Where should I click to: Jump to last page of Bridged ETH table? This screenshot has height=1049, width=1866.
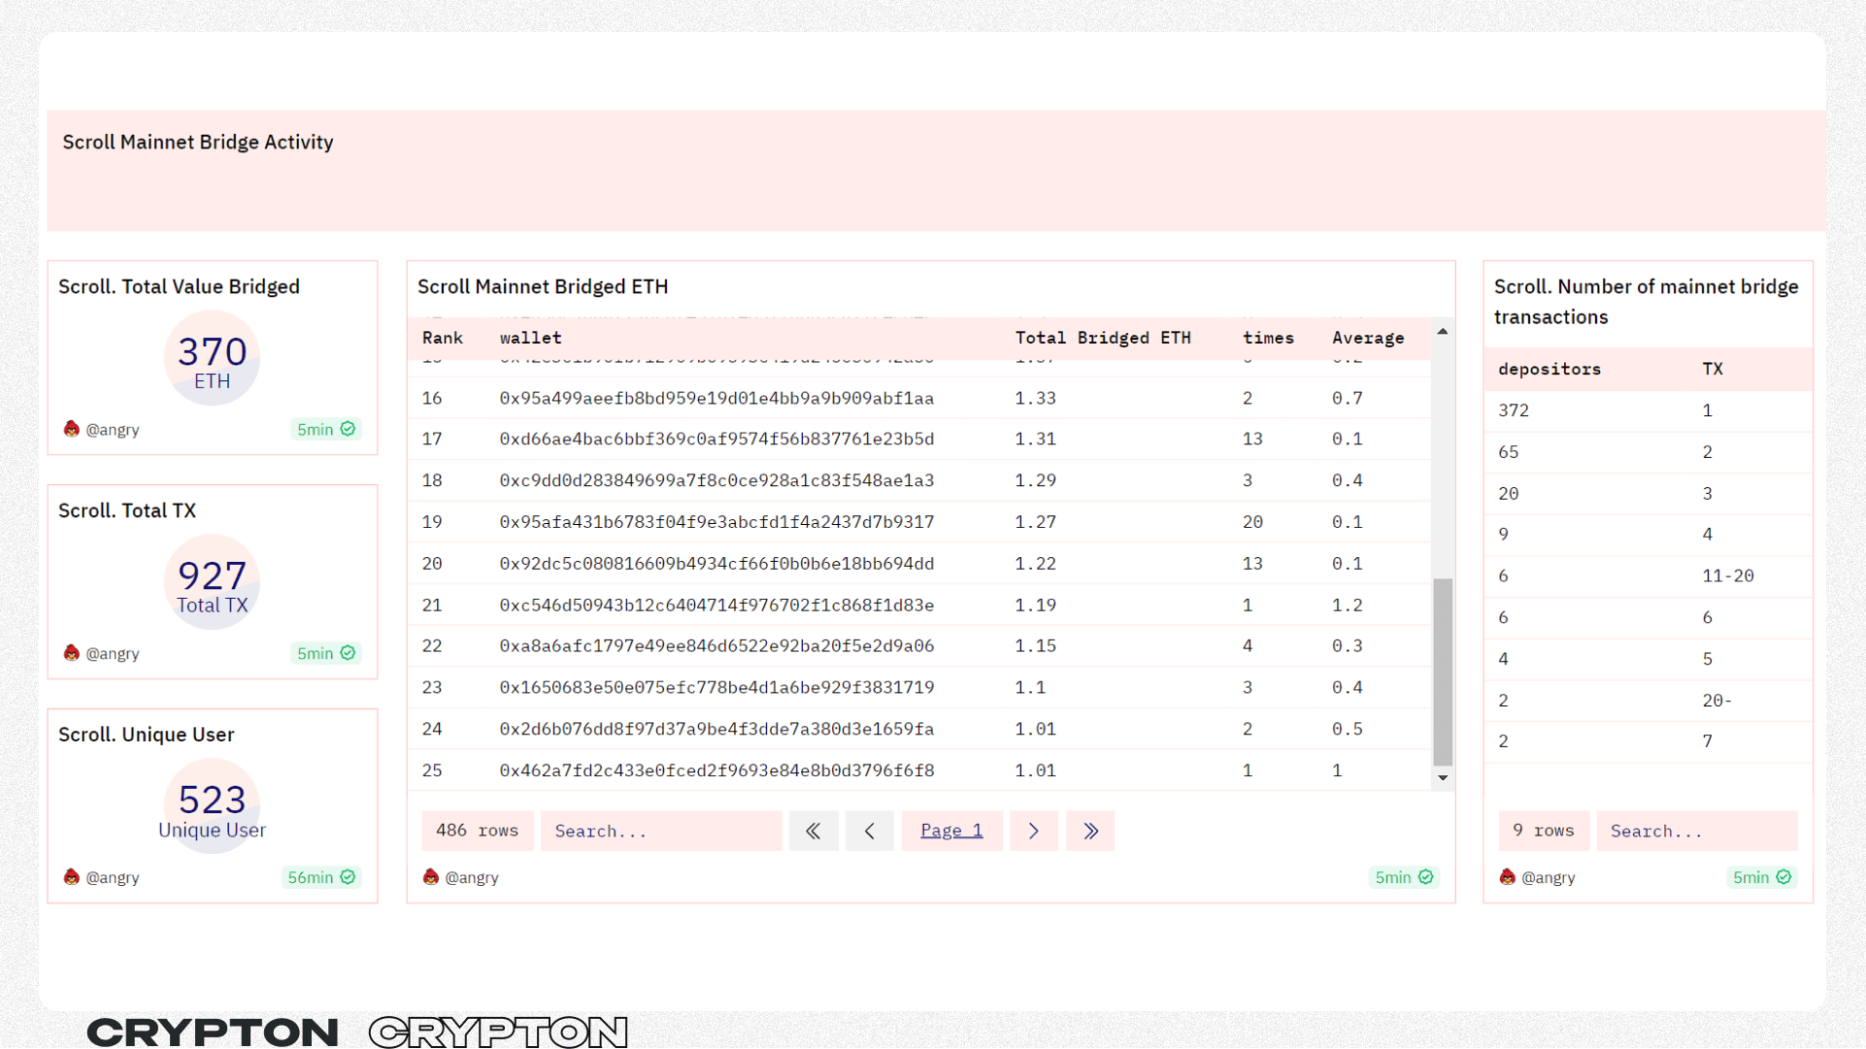[x=1090, y=831]
